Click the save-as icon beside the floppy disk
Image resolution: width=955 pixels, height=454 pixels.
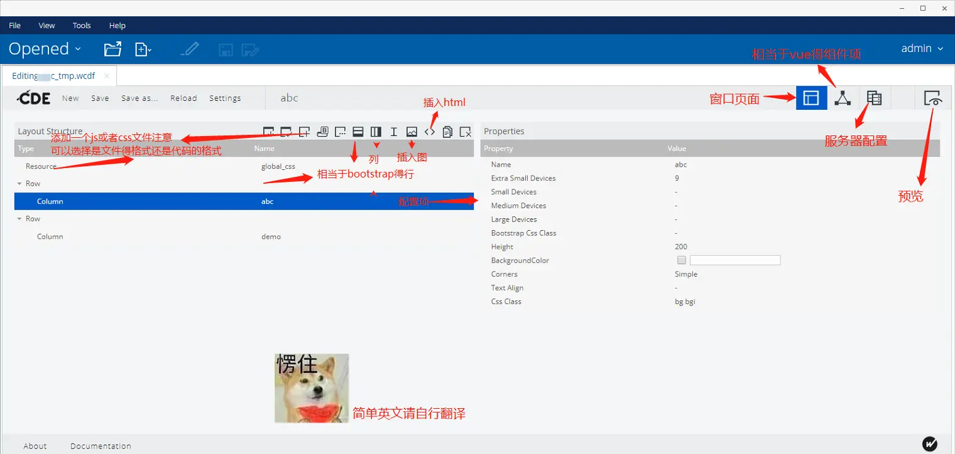[251, 50]
